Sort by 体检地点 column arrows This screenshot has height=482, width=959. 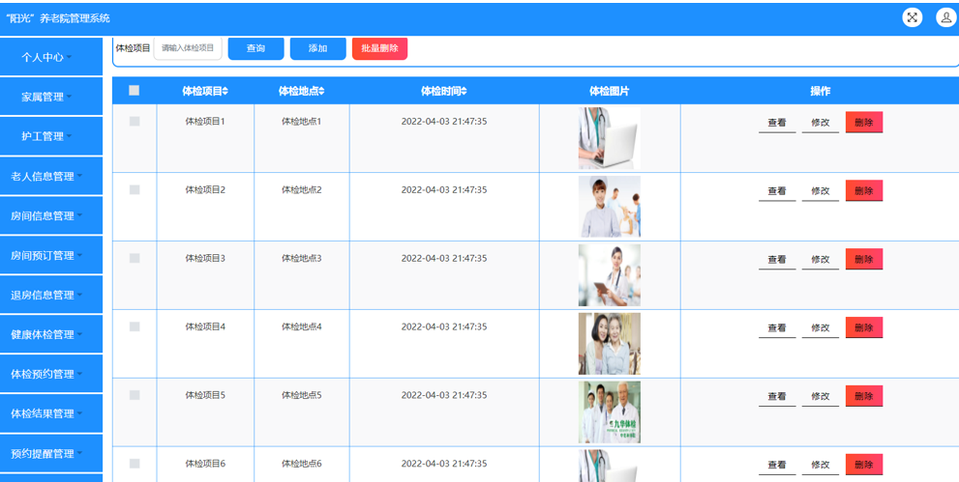[x=321, y=92]
